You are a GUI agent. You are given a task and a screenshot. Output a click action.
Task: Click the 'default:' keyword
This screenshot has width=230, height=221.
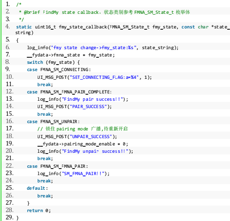click(x=37, y=188)
